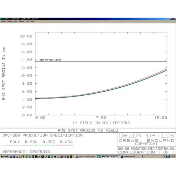Image resolution: width=176 pixels, height=176 pixels.
Task: Click first quick launch icon after Start
Action: [10, 157]
